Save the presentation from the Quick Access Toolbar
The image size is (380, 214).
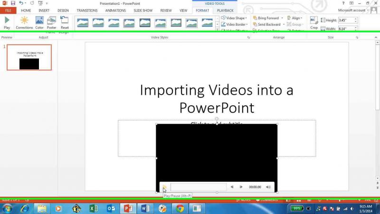(13, 3)
